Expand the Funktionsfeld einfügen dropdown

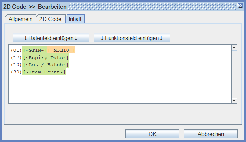click(x=132, y=38)
